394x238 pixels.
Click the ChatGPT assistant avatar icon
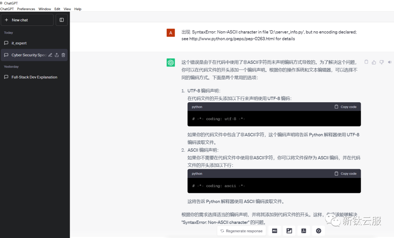click(x=171, y=62)
